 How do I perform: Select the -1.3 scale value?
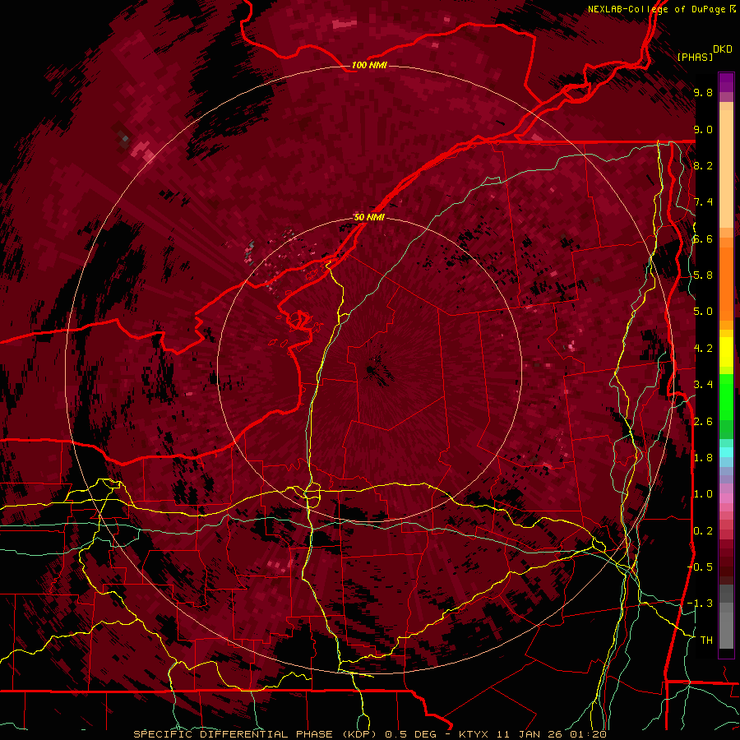(701, 604)
